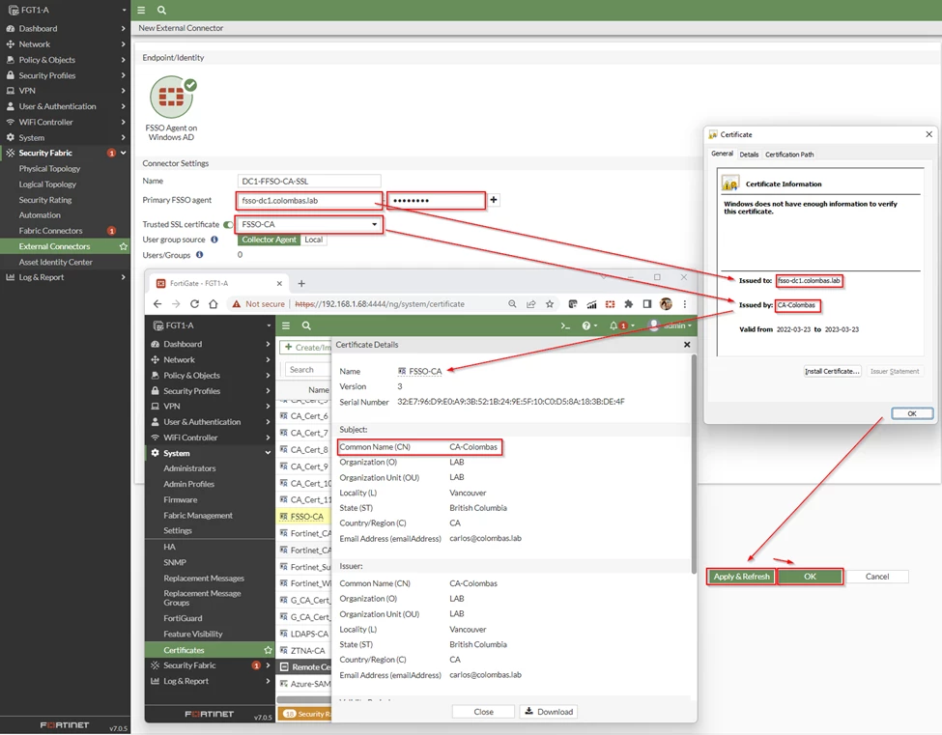Click the FSSO Agent on Windows AD icon
The height and width of the screenshot is (735, 942).
click(172, 97)
